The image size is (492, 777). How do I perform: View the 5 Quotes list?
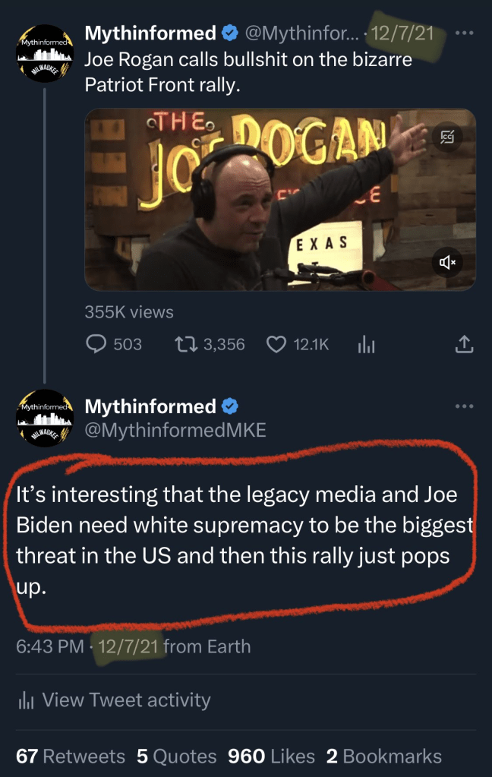(x=176, y=756)
